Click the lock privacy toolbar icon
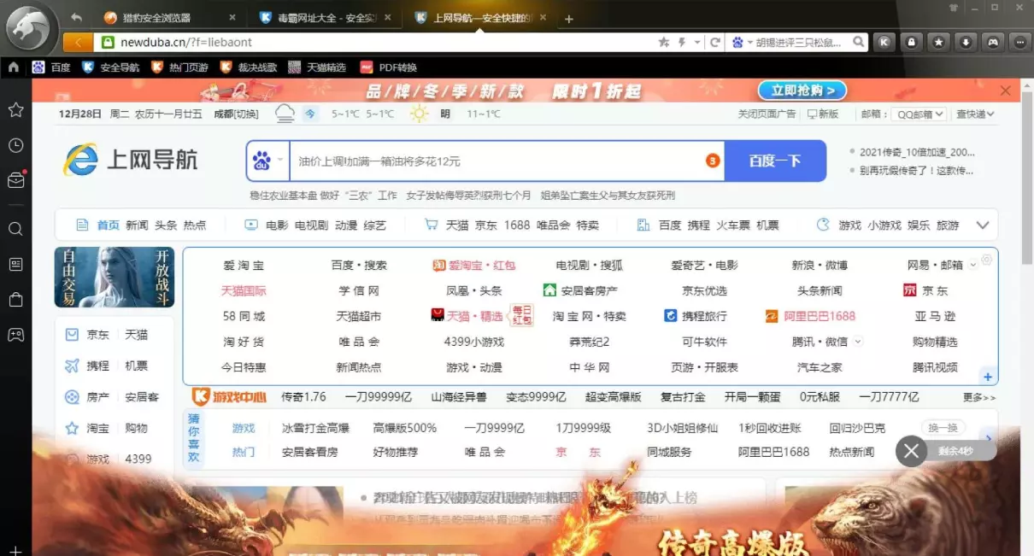This screenshot has height=556, width=1034. [912, 42]
